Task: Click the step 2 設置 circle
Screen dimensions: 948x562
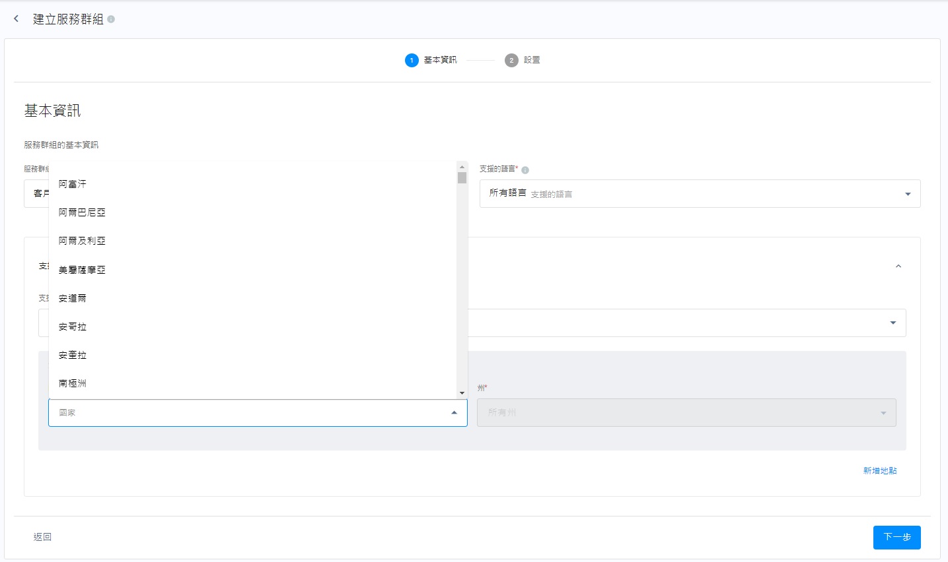Action: click(511, 61)
